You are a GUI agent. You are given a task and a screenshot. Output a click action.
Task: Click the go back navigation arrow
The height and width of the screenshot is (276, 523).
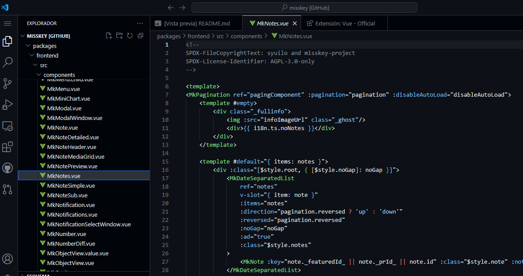[x=171, y=7]
